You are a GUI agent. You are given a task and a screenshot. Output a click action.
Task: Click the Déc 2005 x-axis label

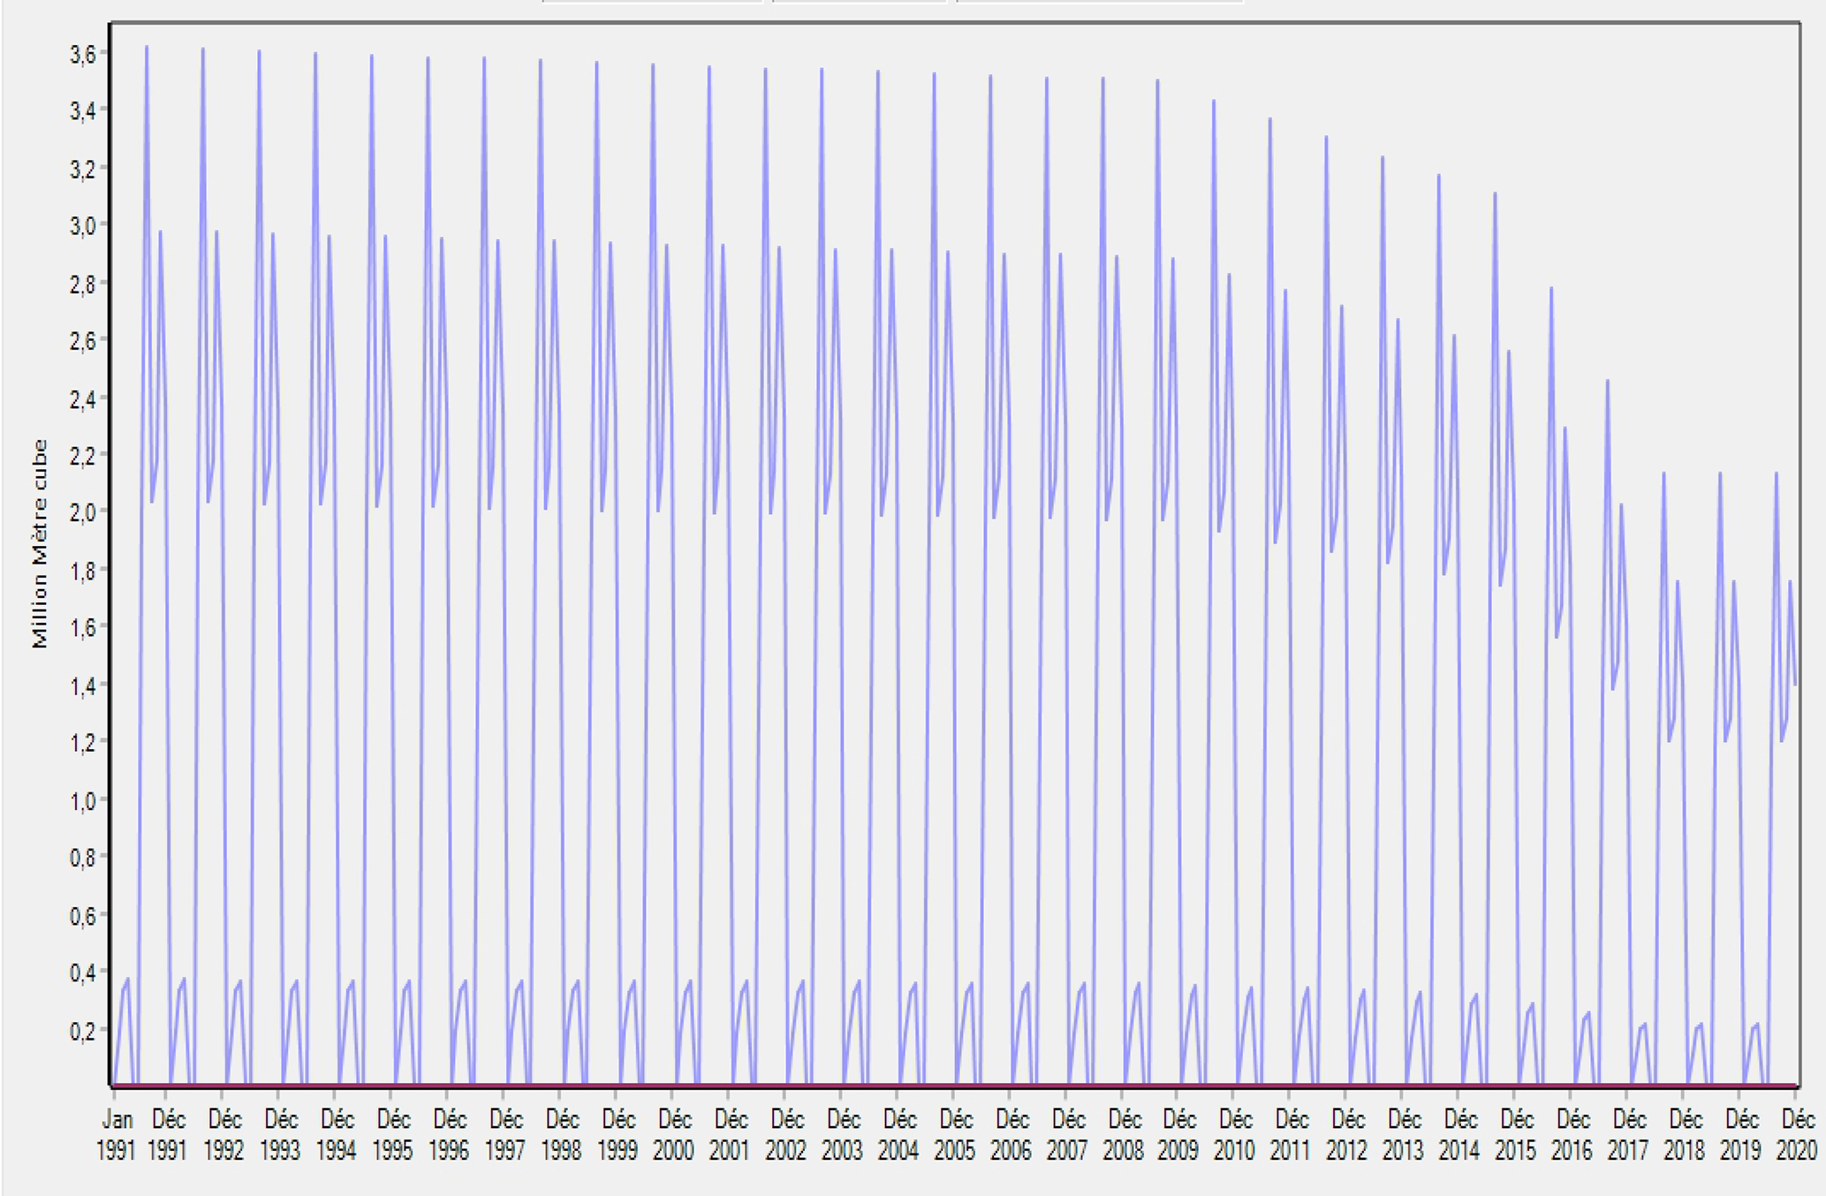[955, 1135]
